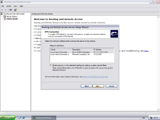This screenshot has height=120, width=160.
Task: Open the Action menu
Action: click(x=9, y=6)
